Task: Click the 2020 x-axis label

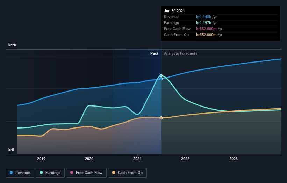Action: 89,159
